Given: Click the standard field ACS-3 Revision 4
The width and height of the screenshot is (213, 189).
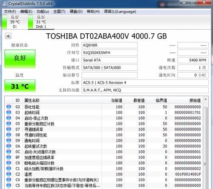Looking at the screenshot, I should click(x=145, y=83).
